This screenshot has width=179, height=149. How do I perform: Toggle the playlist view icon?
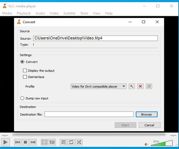tap(63, 142)
